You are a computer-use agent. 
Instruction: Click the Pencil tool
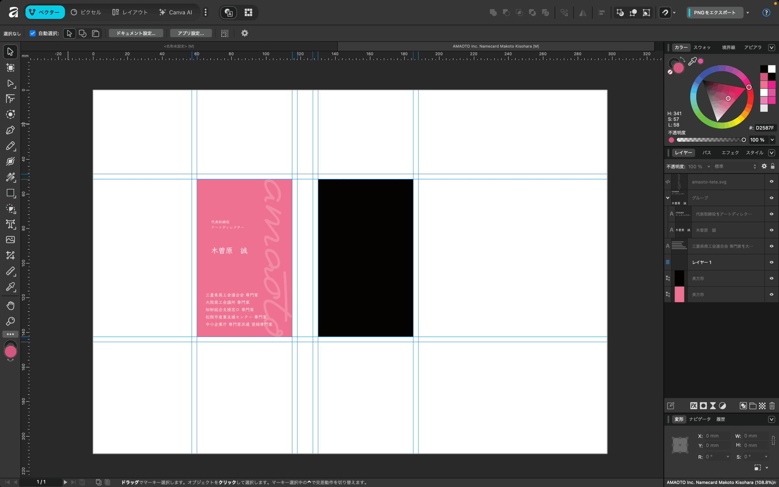10,146
